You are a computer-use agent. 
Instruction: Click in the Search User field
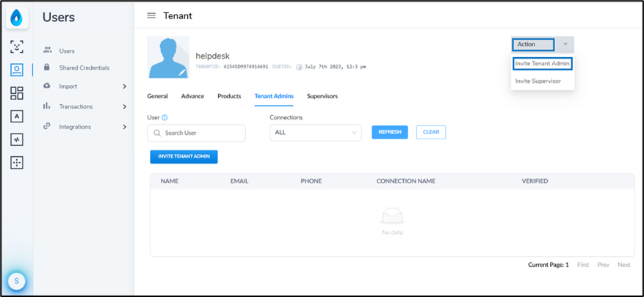pyautogui.click(x=196, y=133)
